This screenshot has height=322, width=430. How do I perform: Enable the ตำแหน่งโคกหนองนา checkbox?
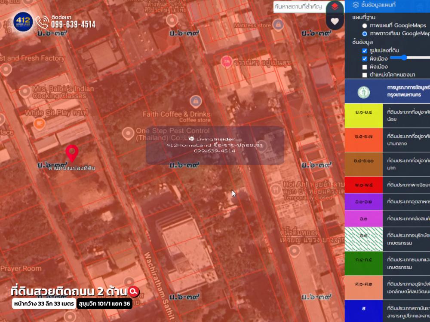(365, 75)
